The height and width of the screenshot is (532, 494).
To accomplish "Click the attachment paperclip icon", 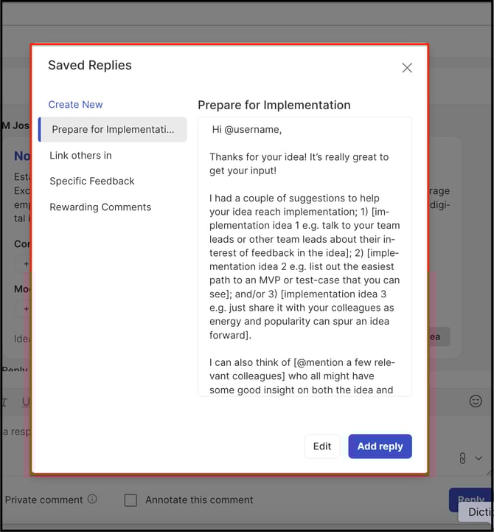I will coord(462,458).
